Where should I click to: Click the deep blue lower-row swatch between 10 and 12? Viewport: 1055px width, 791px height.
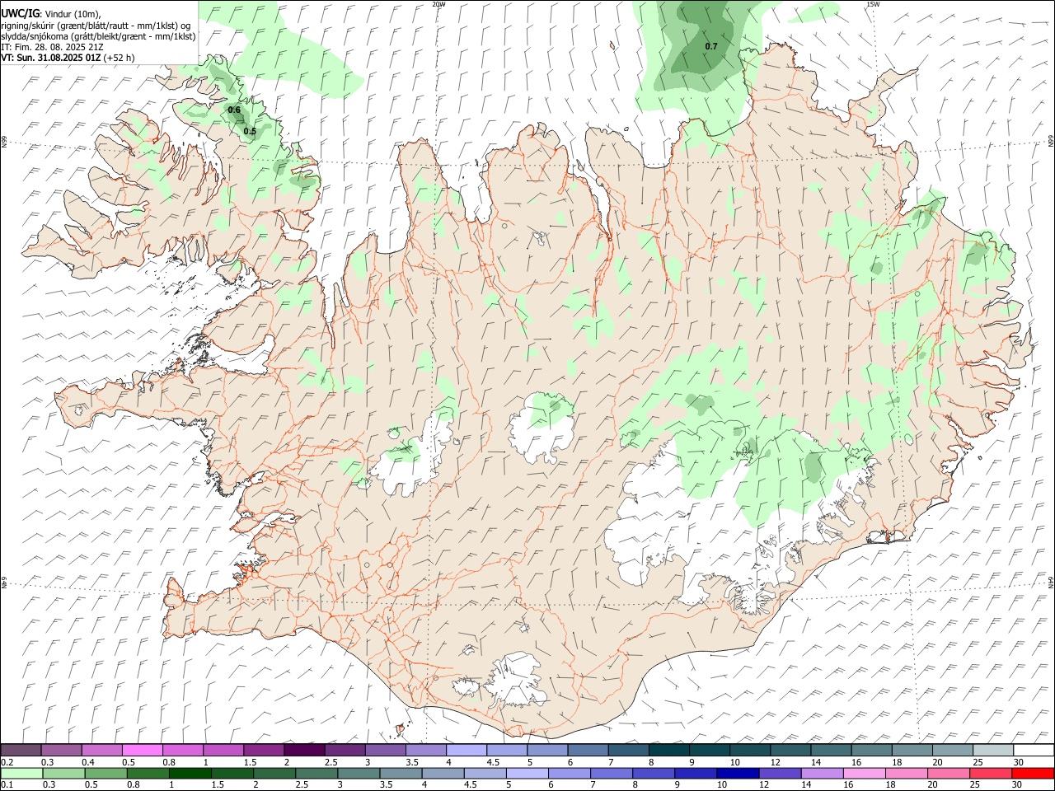click(x=738, y=774)
